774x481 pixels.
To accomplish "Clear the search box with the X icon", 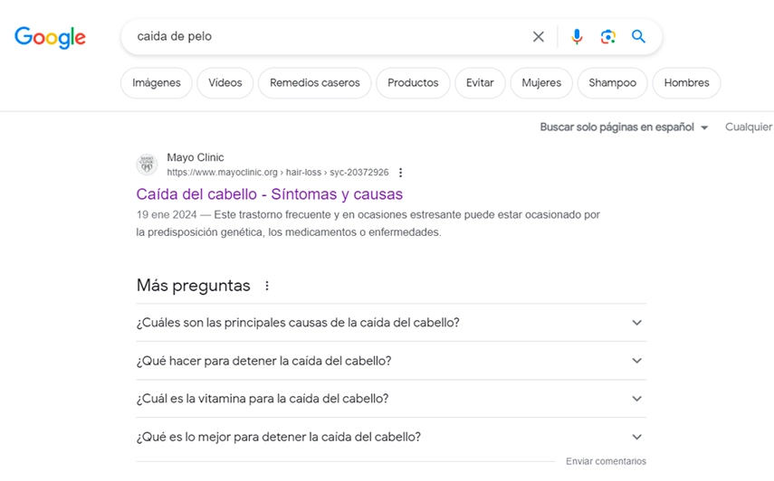I will pyautogui.click(x=538, y=36).
